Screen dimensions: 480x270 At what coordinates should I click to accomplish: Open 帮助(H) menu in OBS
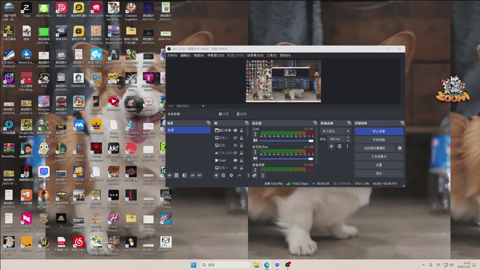pos(285,55)
